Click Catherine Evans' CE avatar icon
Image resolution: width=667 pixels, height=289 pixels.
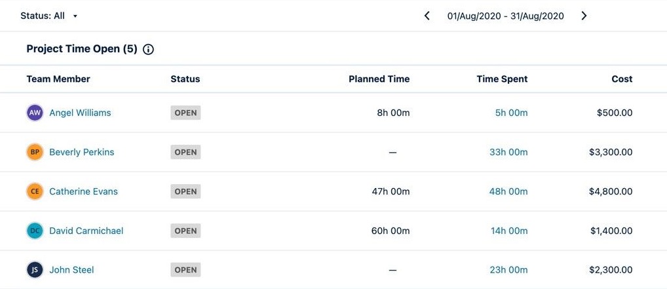pos(35,191)
